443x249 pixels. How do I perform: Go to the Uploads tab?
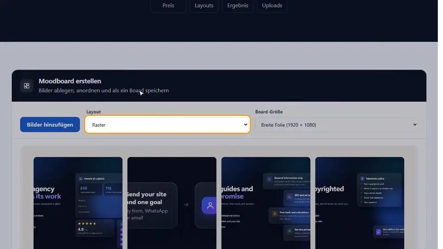(272, 6)
